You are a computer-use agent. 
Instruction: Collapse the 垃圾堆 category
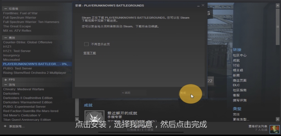(6, 8)
